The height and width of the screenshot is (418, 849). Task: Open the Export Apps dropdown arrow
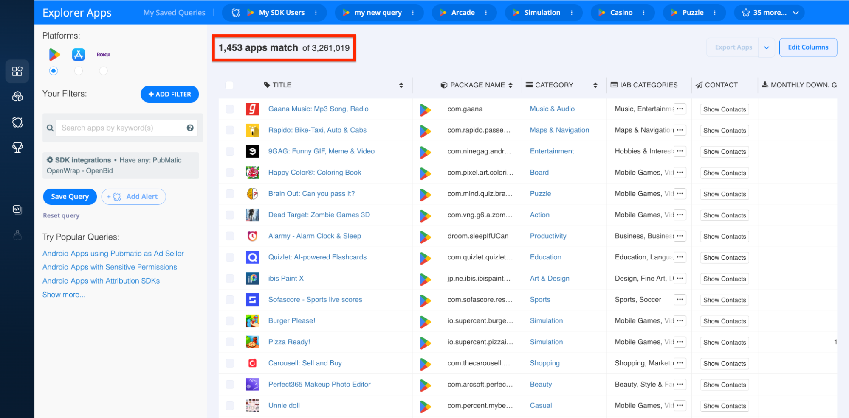[767, 47]
